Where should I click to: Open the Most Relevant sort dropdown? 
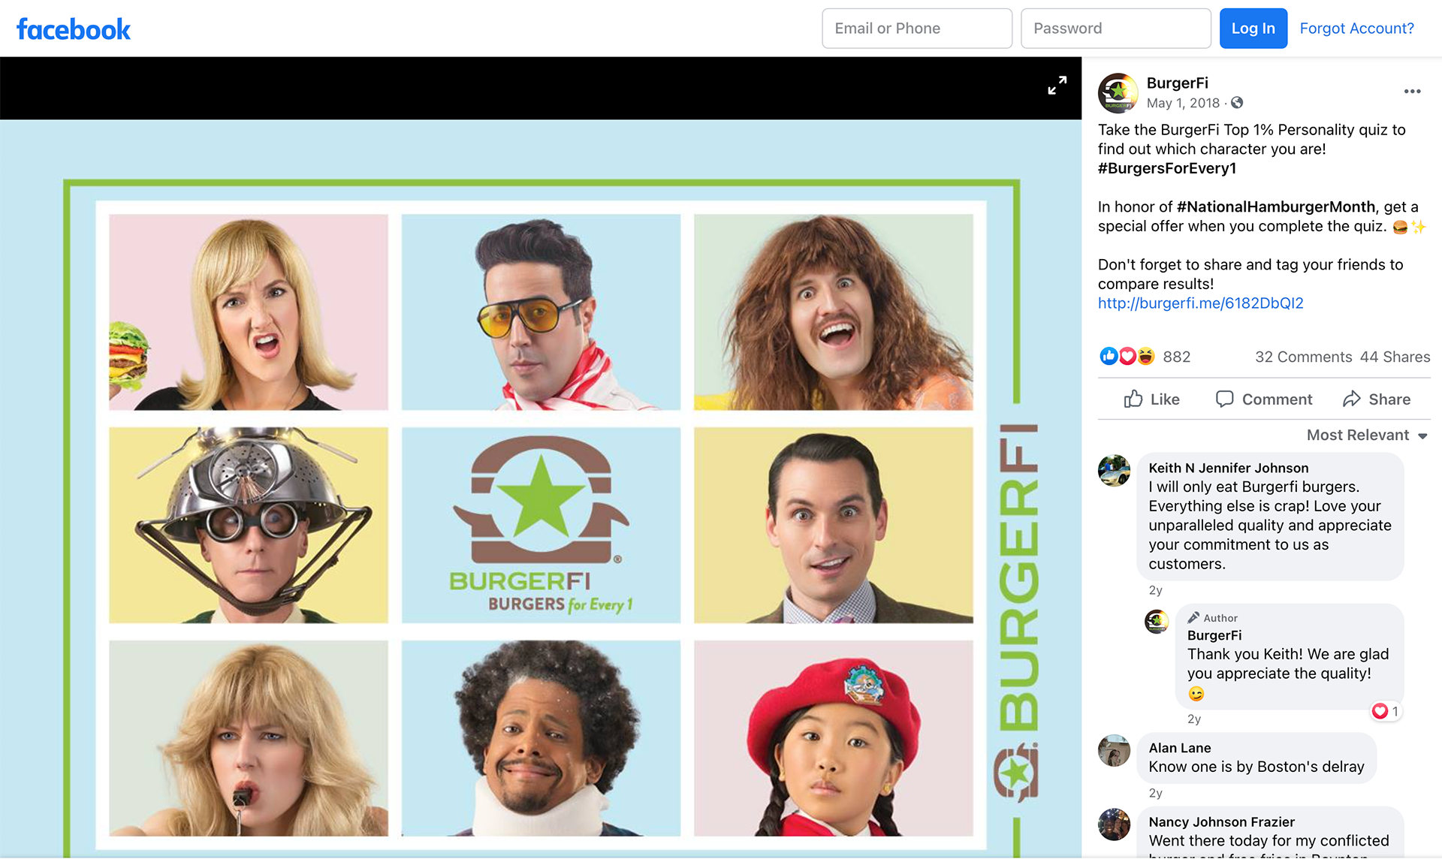[x=1367, y=436]
